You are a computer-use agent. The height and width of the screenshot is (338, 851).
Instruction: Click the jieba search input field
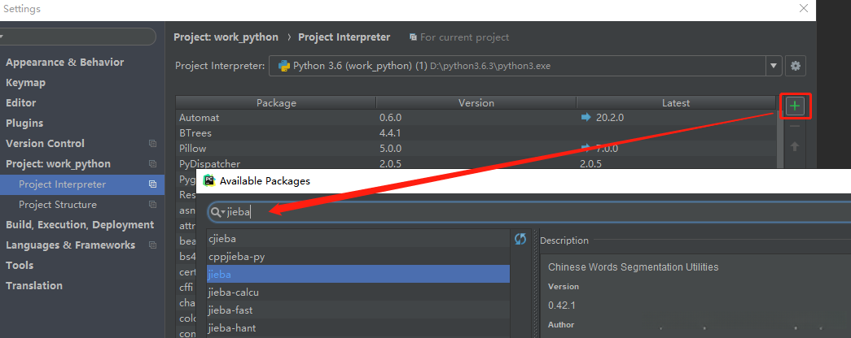(489, 212)
